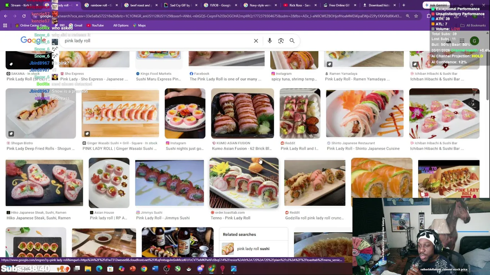Open the Asian House pink lady roll image
The image size is (490, 275).
pyautogui.click(x=109, y=183)
